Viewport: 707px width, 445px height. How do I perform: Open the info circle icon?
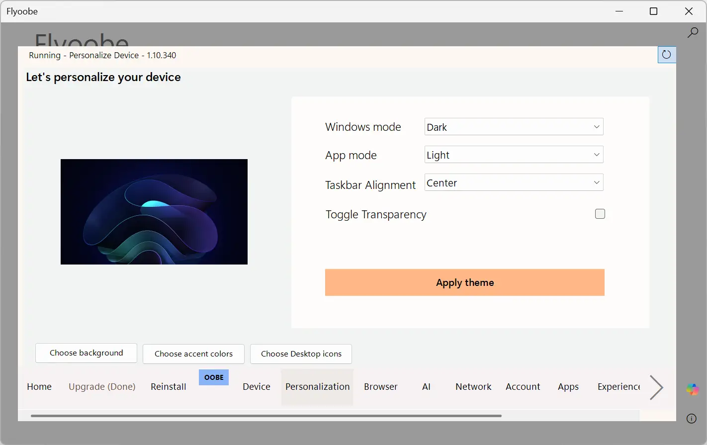692,419
